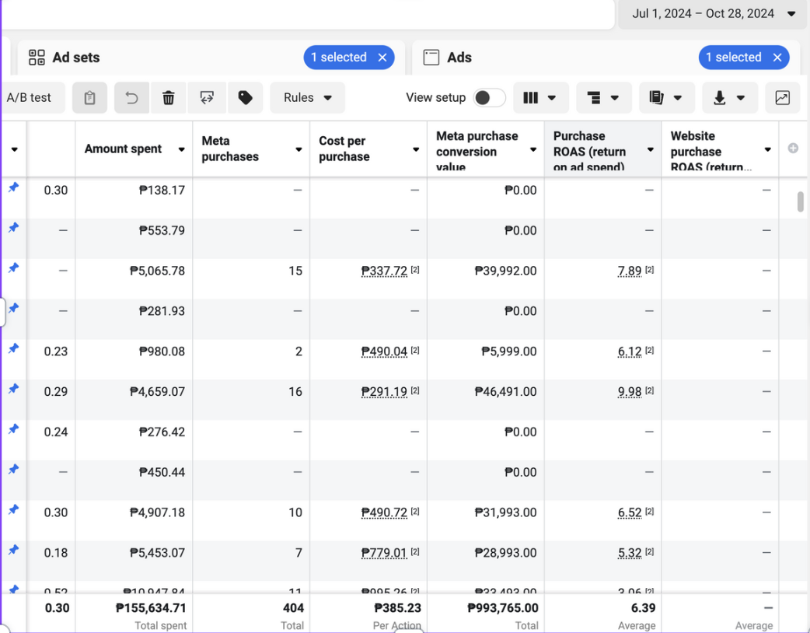
Task: Clear the Ads selection with X
Action: 777,58
